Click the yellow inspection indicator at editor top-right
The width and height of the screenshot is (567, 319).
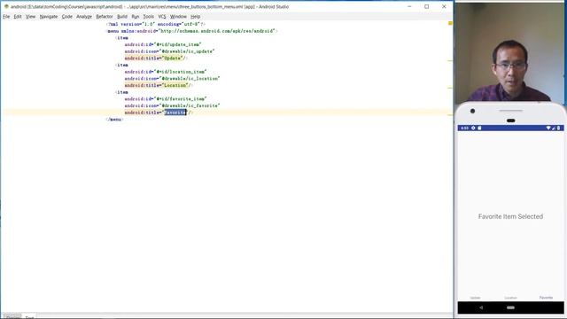click(x=450, y=23)
